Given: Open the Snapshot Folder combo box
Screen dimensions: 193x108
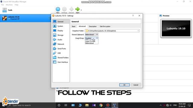Looking at the screenshot, I should 112,31.
